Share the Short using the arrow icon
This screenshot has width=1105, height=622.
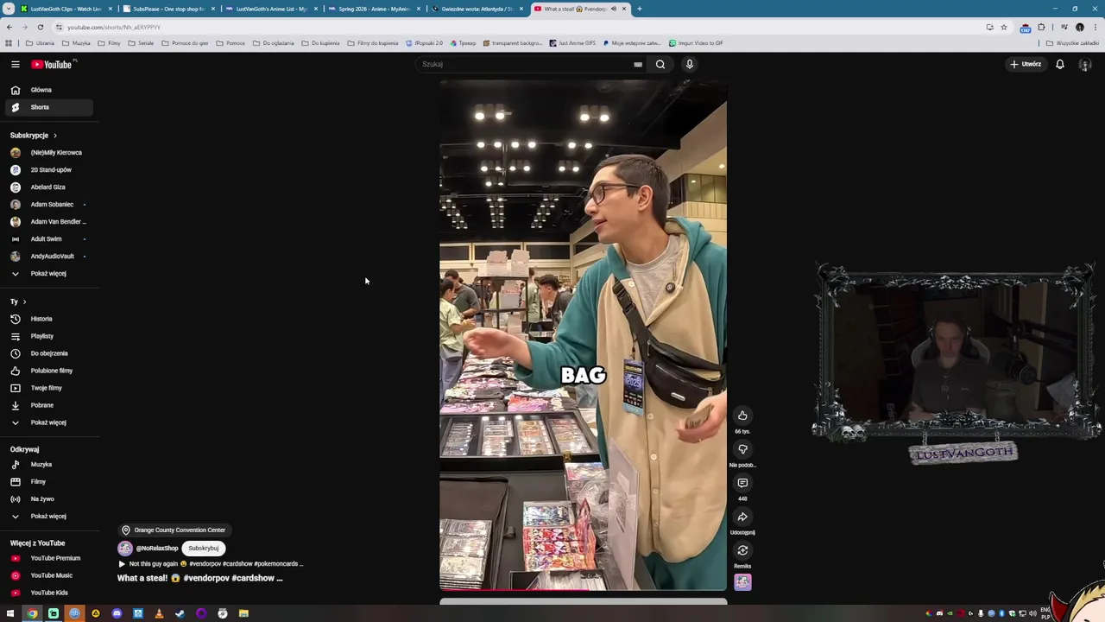tap(742, 517)
